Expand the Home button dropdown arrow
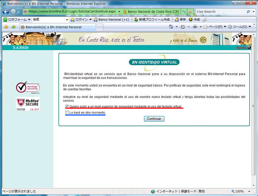 177,27
